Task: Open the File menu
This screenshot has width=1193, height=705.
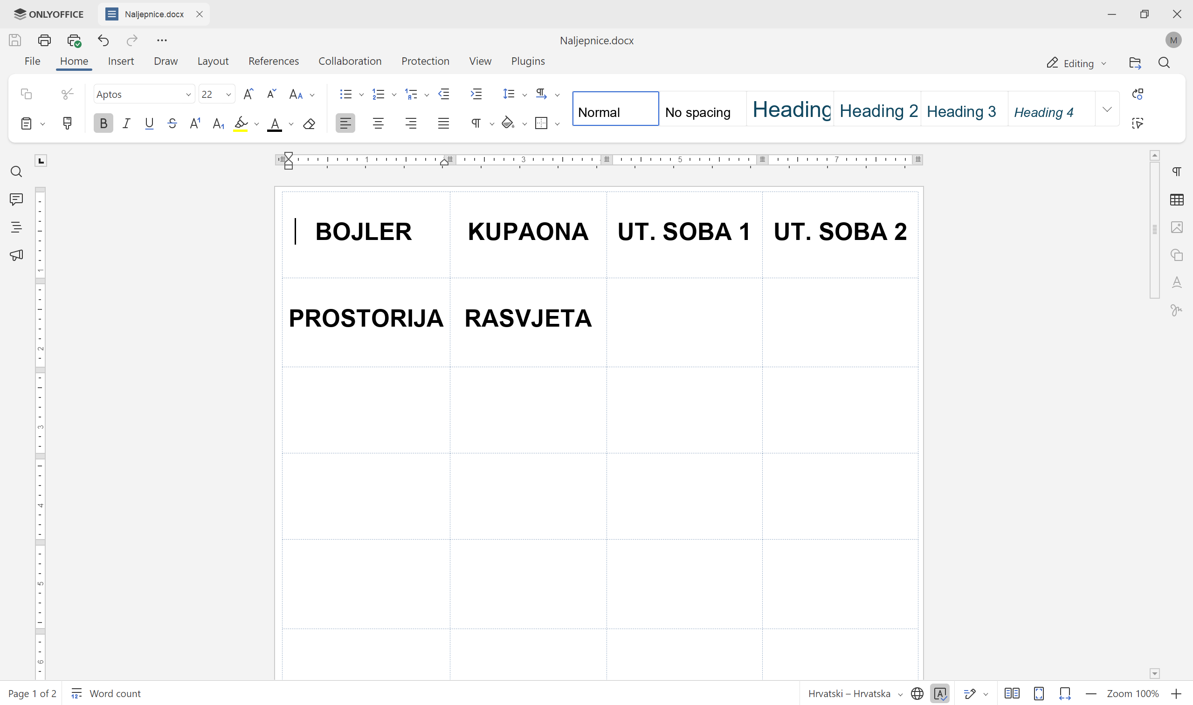Action: click(x=32, y=62)
